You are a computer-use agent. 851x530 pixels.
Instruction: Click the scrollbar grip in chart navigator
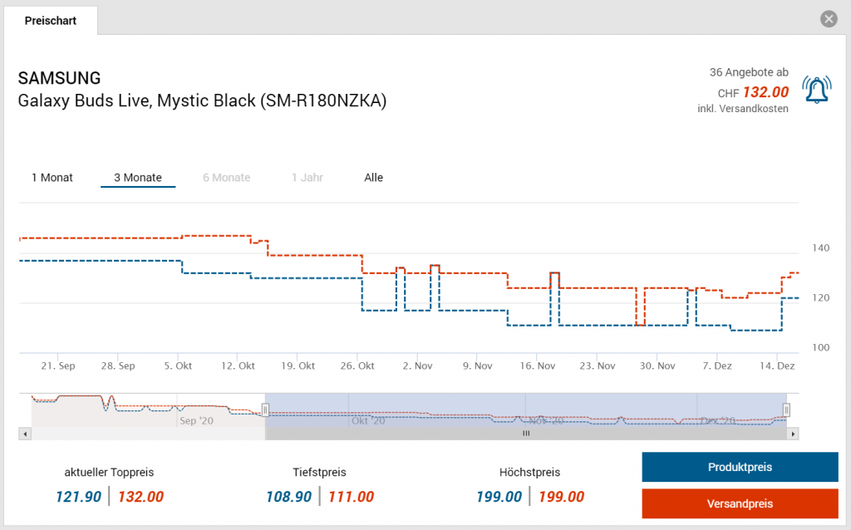tap(525, 434)
